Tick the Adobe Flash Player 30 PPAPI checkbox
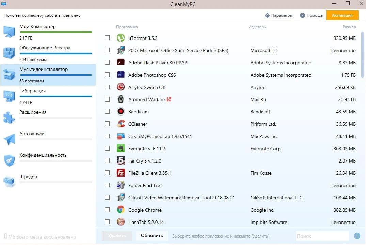 coord(107,62)
